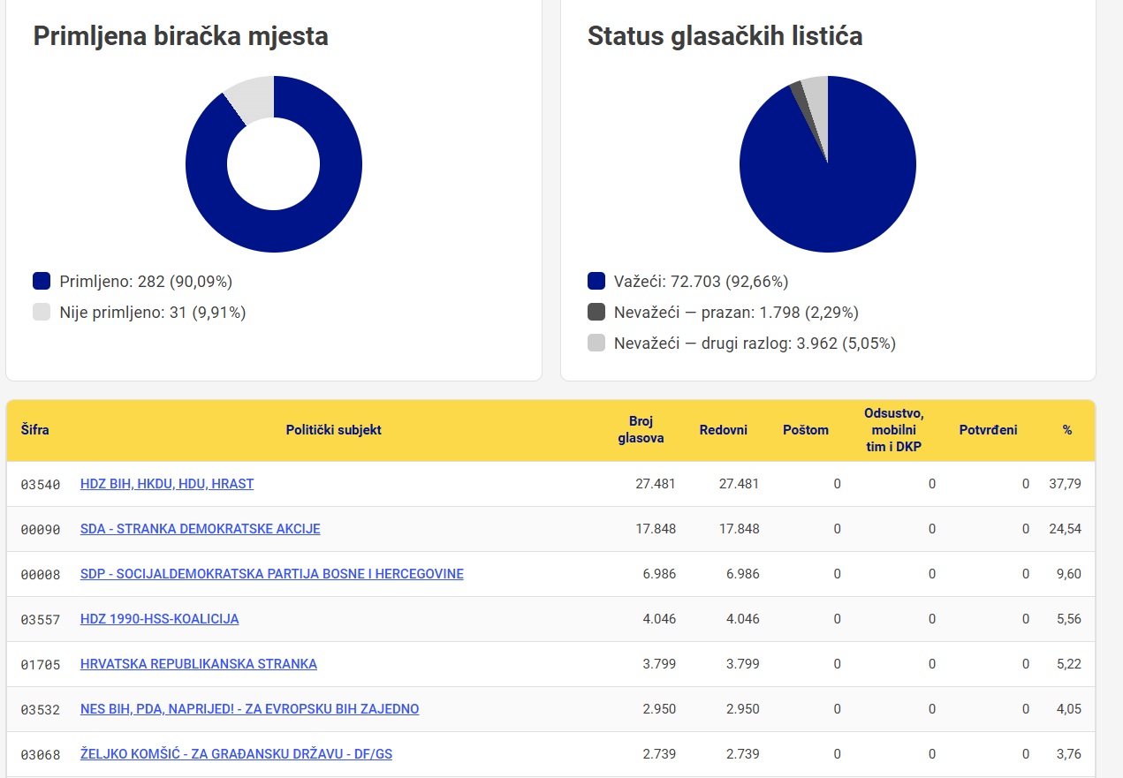Click the 27.481 Broj glasova value
Image resolution: width=1123 pixels, height=778 pixels.
pos(656,484)
